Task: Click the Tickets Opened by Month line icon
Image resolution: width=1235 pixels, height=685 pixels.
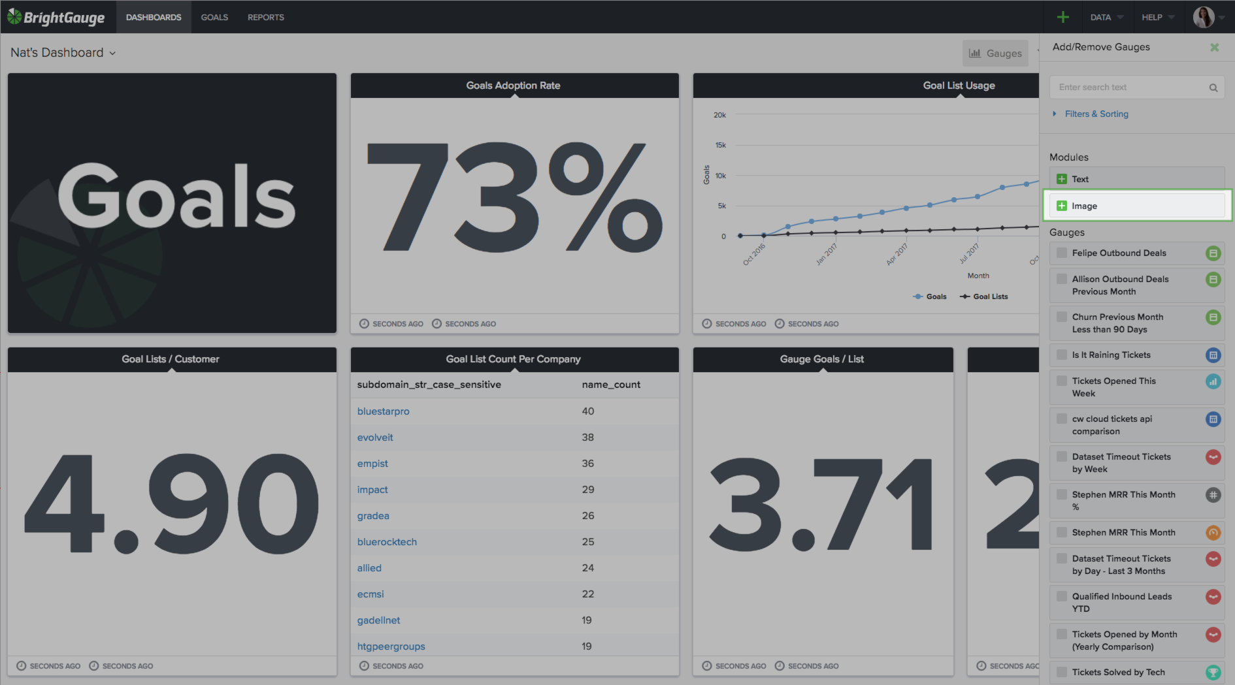Action: click(x=1213, y=635)
